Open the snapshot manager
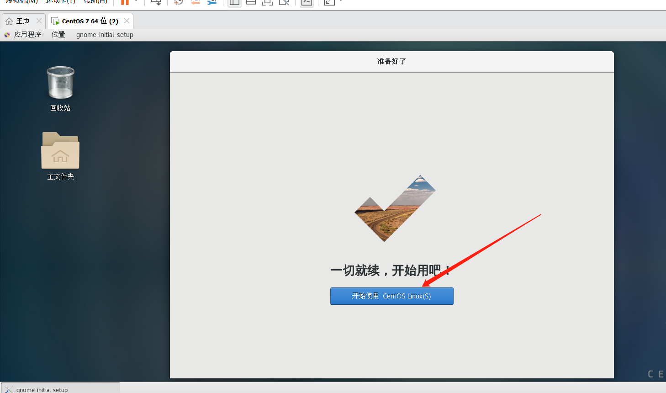Viewport: 666px width, 393px height. [211, 2]
